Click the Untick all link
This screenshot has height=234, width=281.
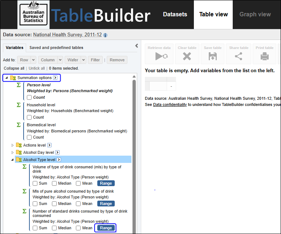[x=37, y=68]
